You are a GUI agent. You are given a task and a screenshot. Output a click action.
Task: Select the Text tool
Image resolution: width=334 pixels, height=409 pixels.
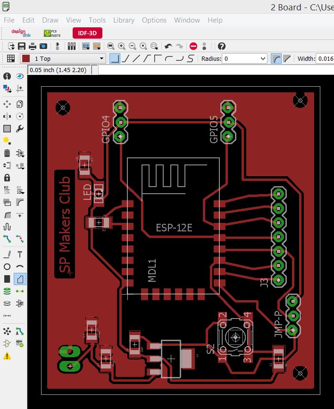(x=20, y=254)
